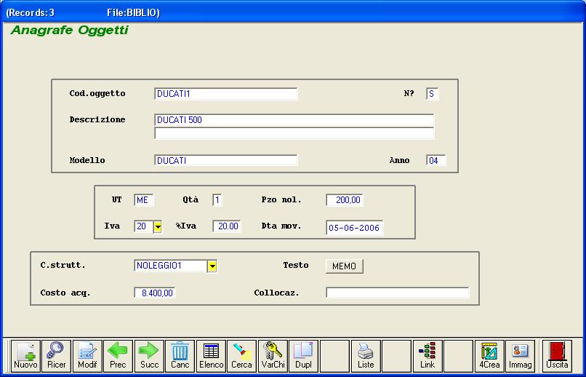Exit via the Uscita red door icon
Screen dimensions: 586x377
[557, 356]
